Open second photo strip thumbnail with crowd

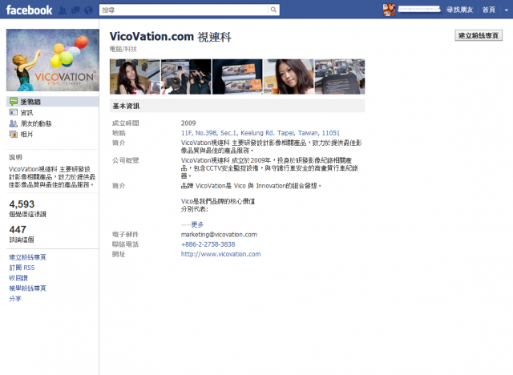pos(186,76)
